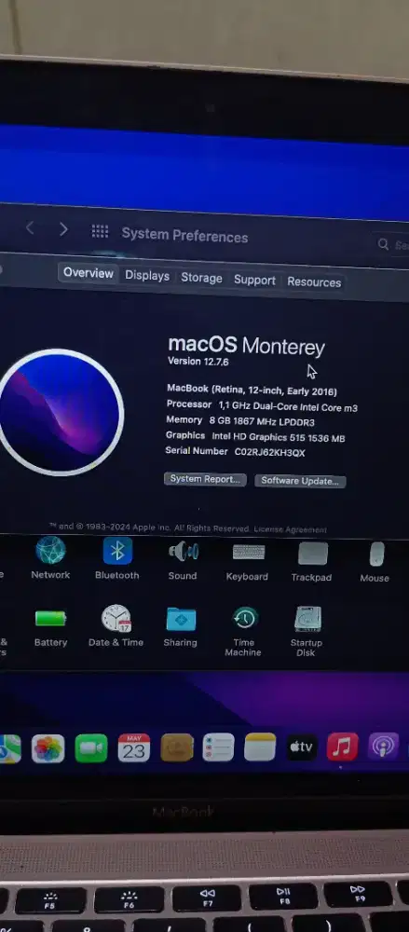Click the Version 12.7.6 text
Screen dimensions: 409x932
click(198, 362)
